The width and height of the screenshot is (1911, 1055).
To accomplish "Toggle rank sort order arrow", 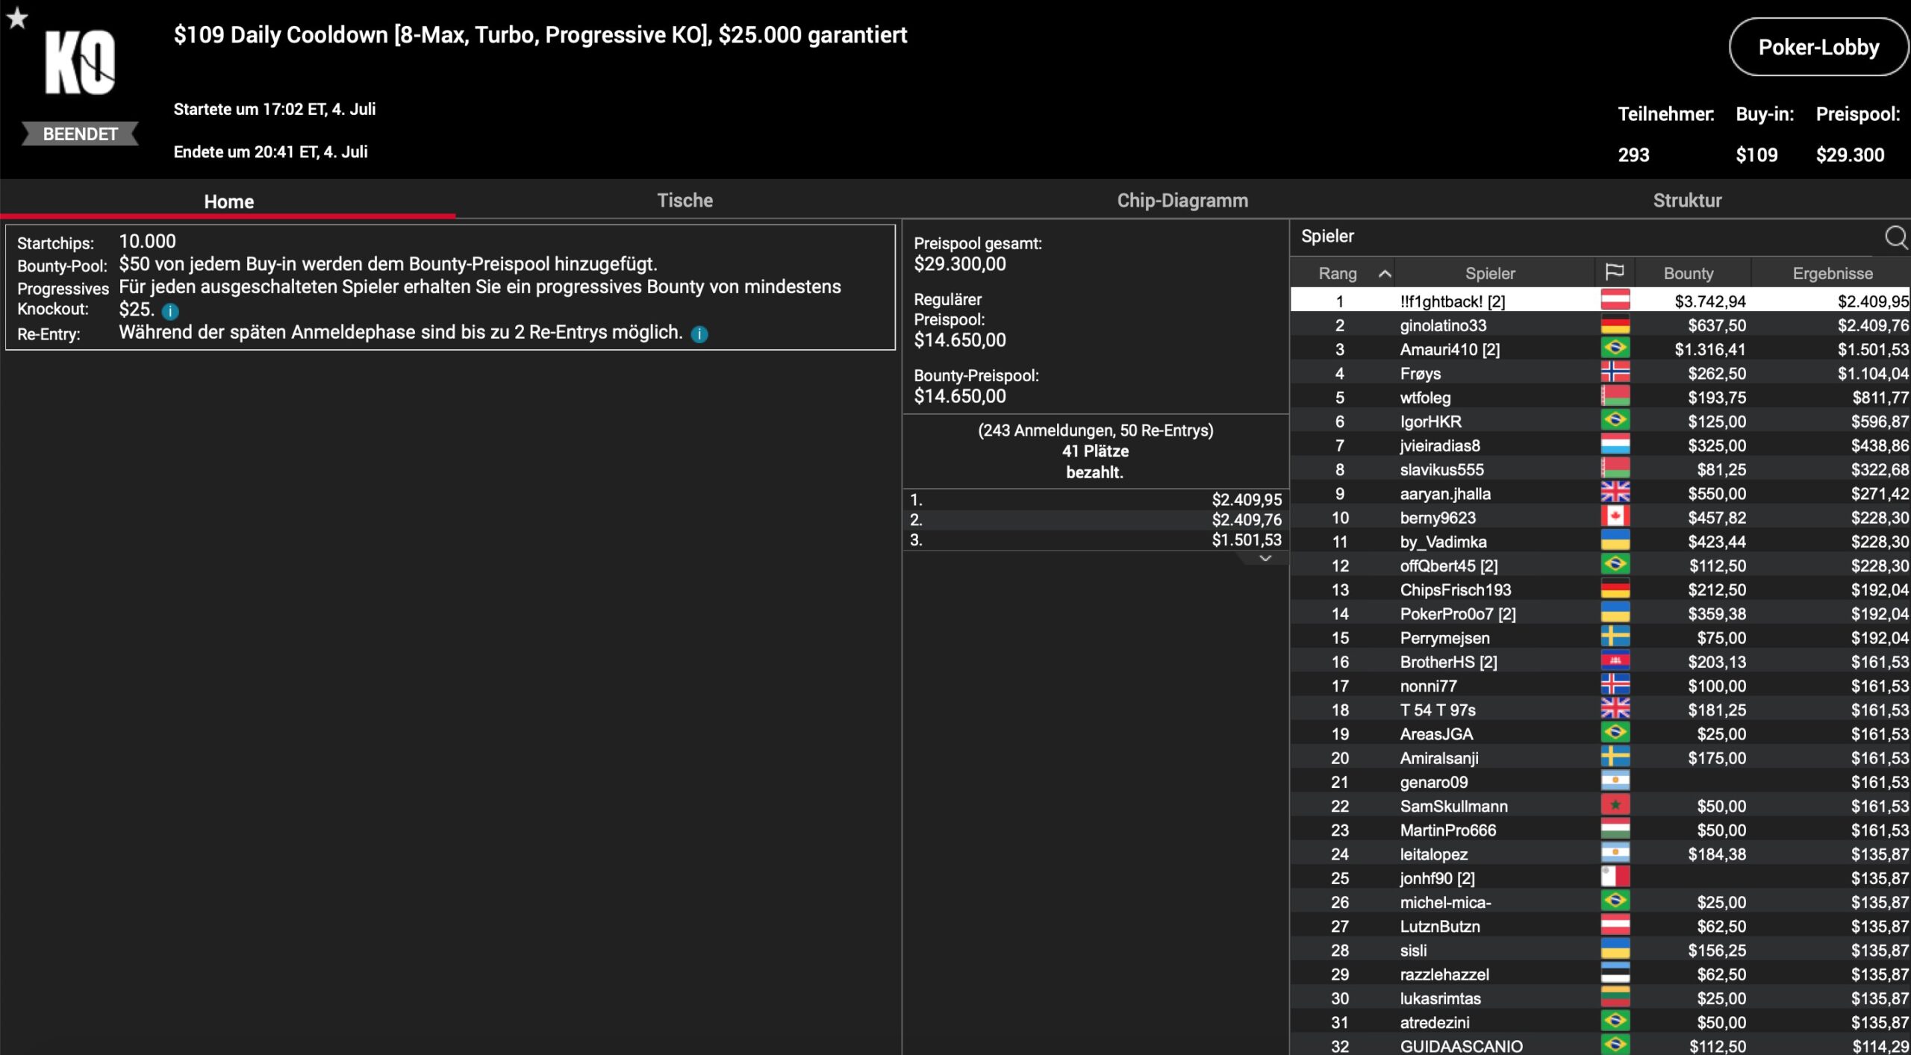I will 1384,274.
